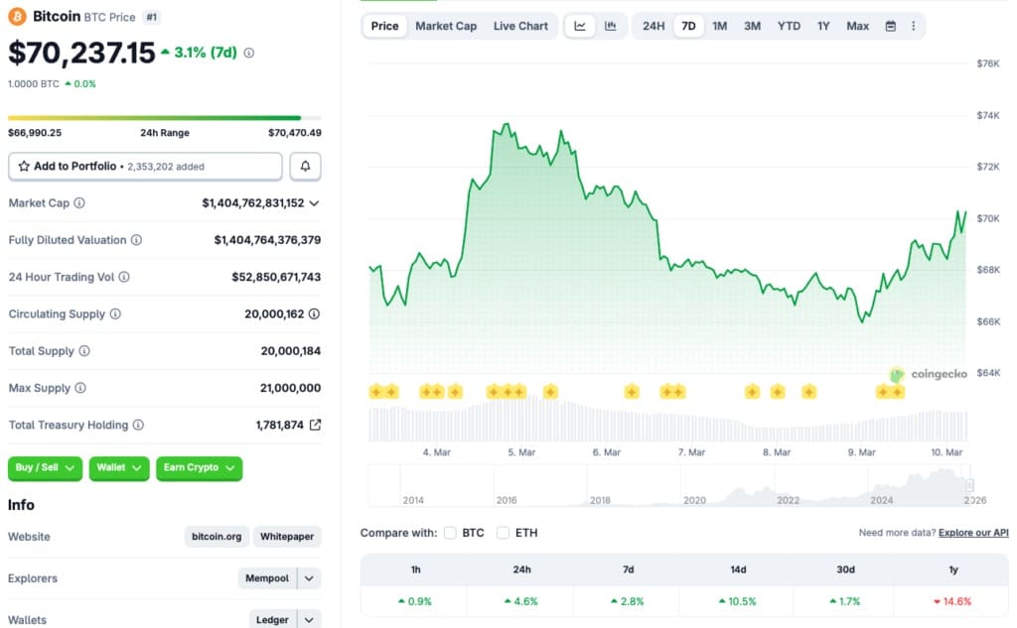Expand the Wallet dropdown button
1017x628 pixels.
tap(118, 468)
